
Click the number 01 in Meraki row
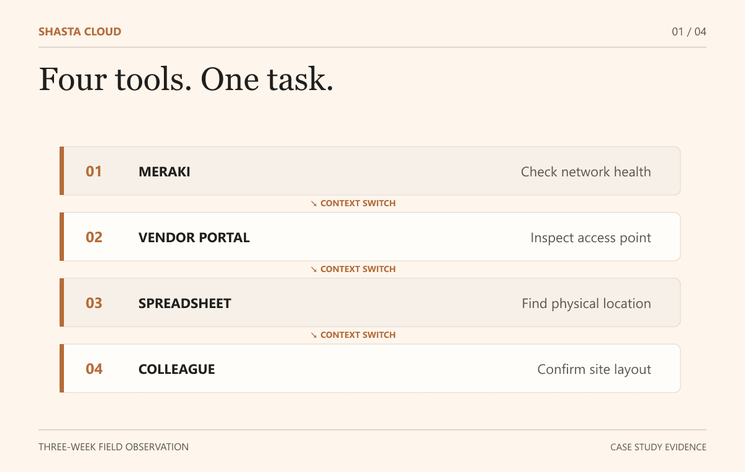(94, 171)
